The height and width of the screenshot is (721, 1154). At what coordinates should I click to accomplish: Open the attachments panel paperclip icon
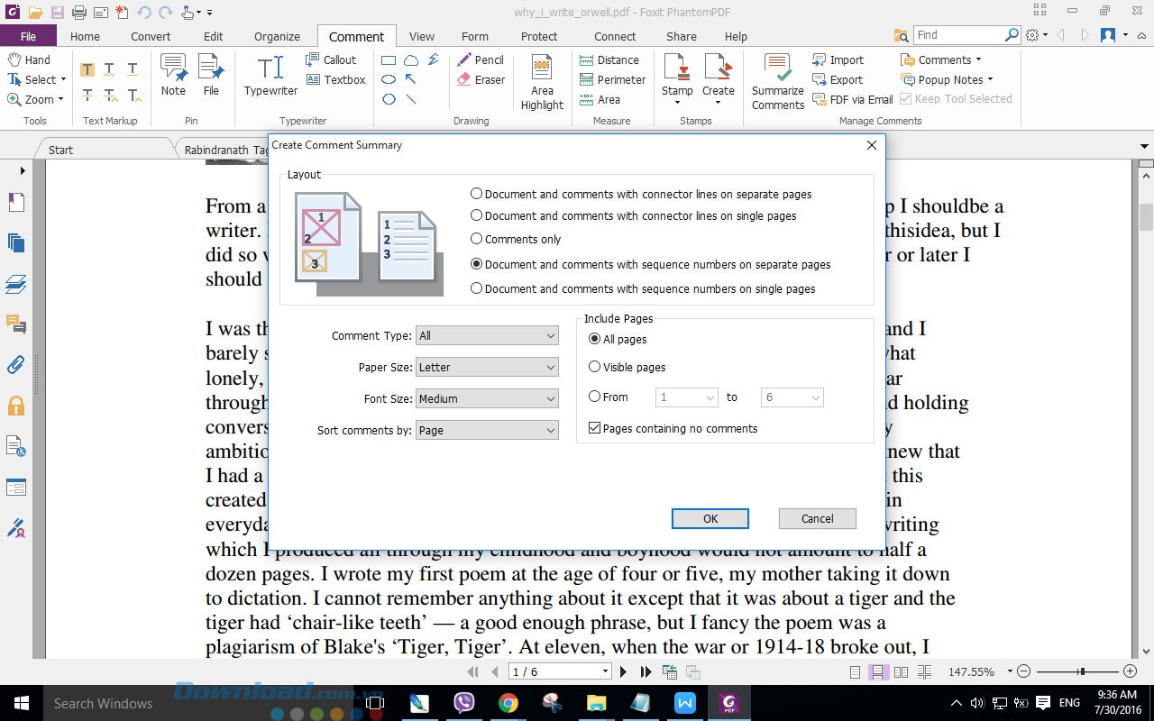[x=15, y=364]
